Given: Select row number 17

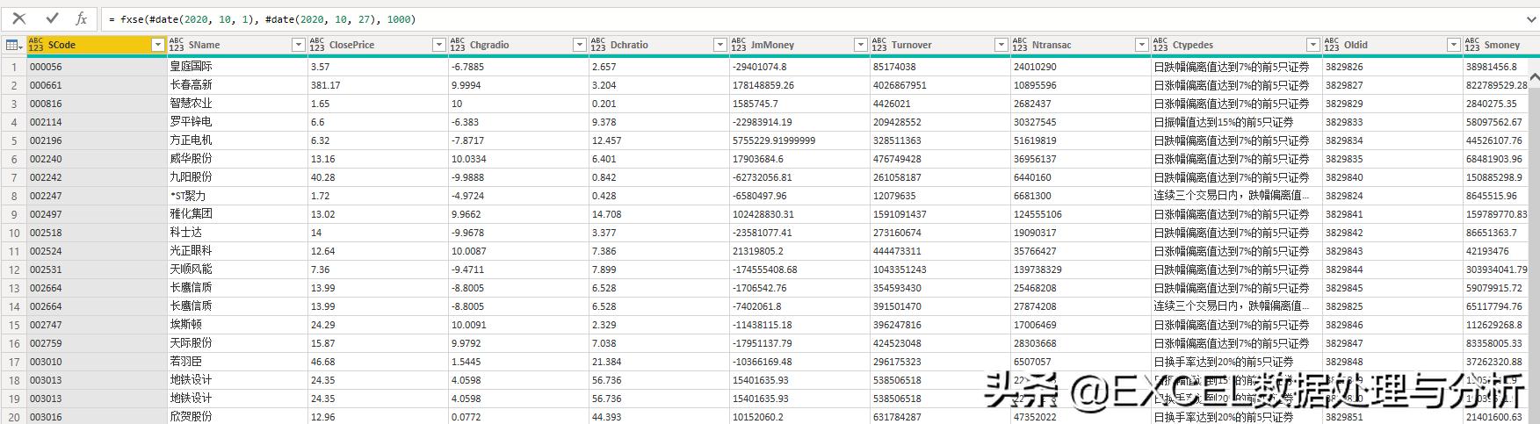Looking at the screenshot, I should click(x=13, y=362).
